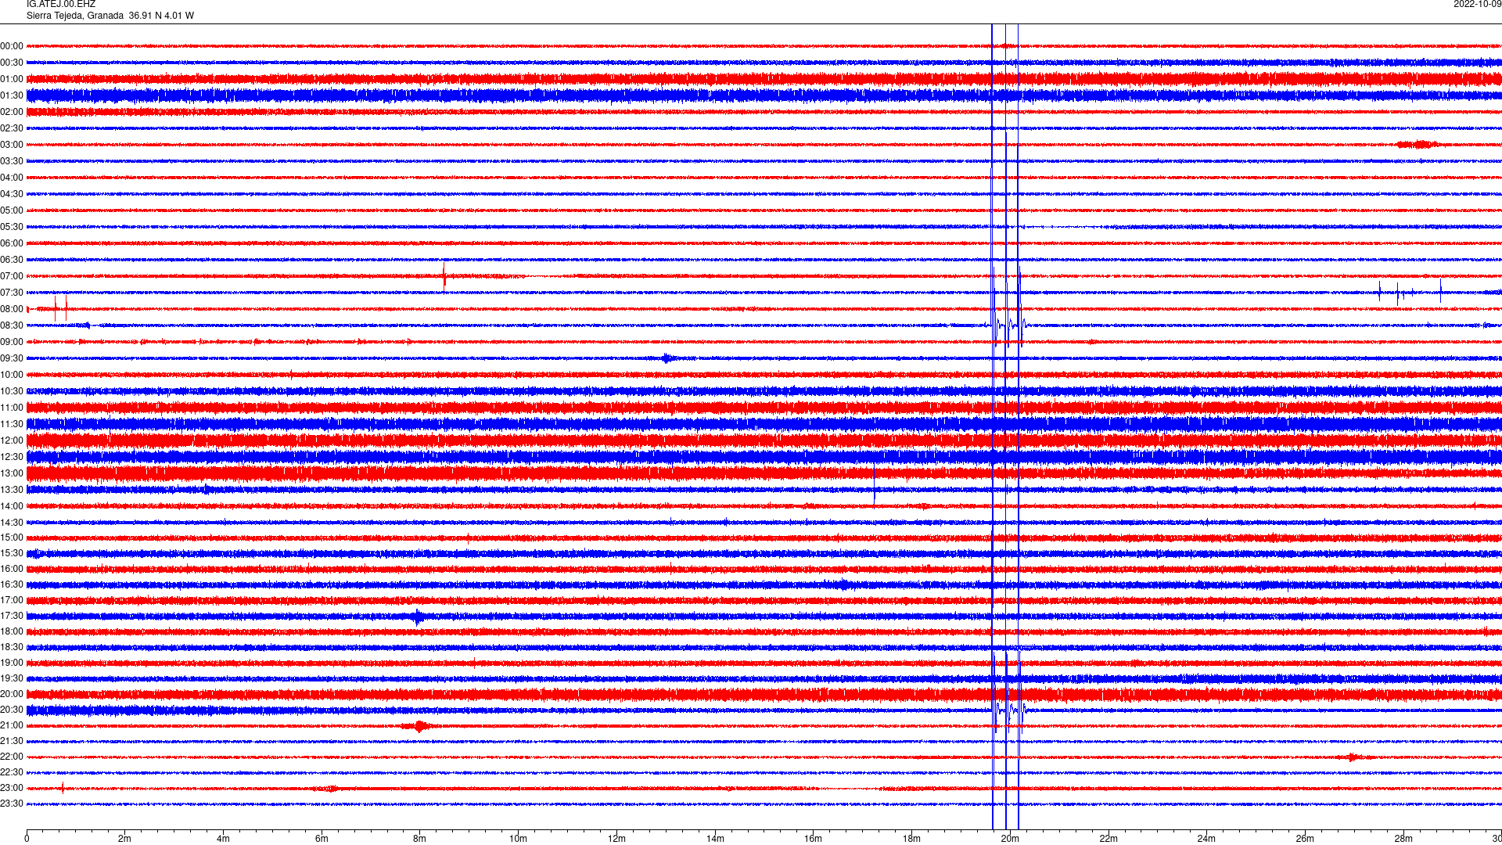Click the 20m tick on the time axis
Viewport: 1502px width, 845px height.
[1010, 839]
